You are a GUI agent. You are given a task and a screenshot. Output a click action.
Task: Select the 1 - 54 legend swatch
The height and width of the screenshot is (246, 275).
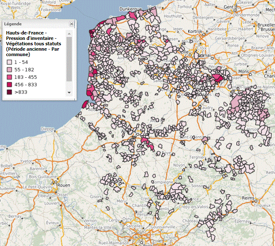click(x=9, y=62)
